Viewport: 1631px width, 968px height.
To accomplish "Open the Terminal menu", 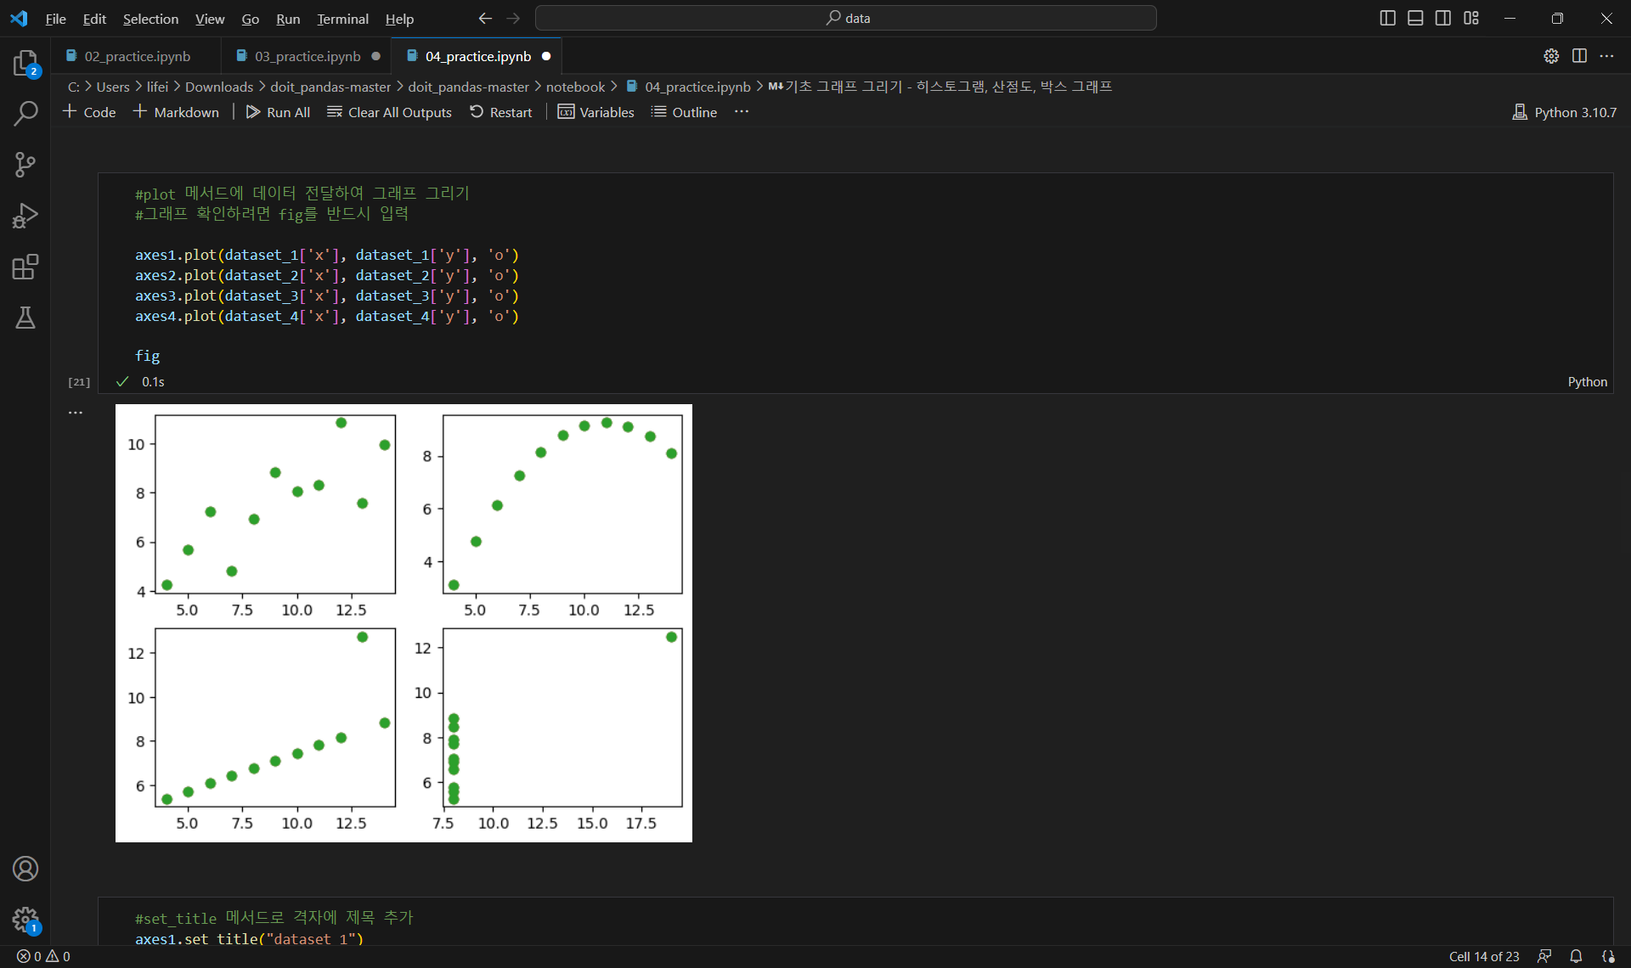I will (342, 19).
